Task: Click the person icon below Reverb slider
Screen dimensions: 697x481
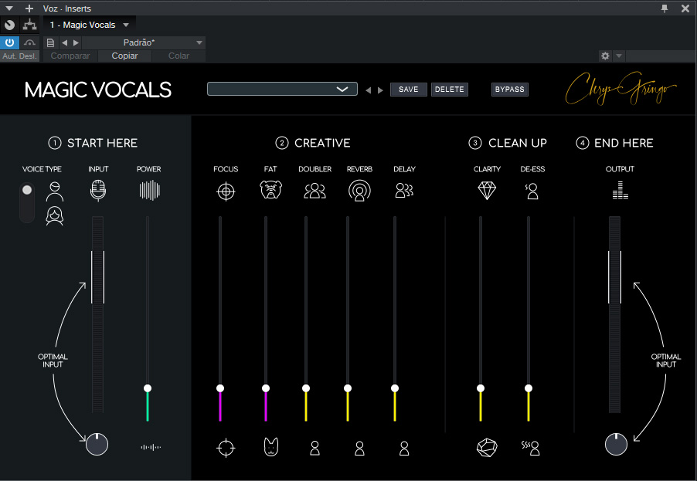Action: coord(359,448)
